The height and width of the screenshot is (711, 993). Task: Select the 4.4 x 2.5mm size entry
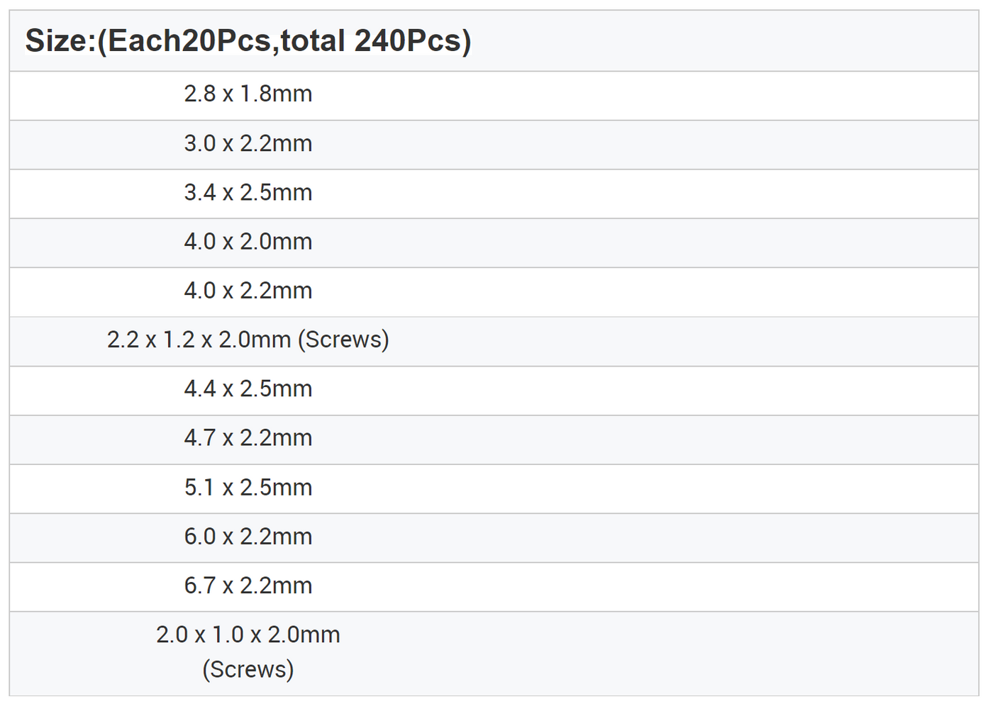pos(248,389)
